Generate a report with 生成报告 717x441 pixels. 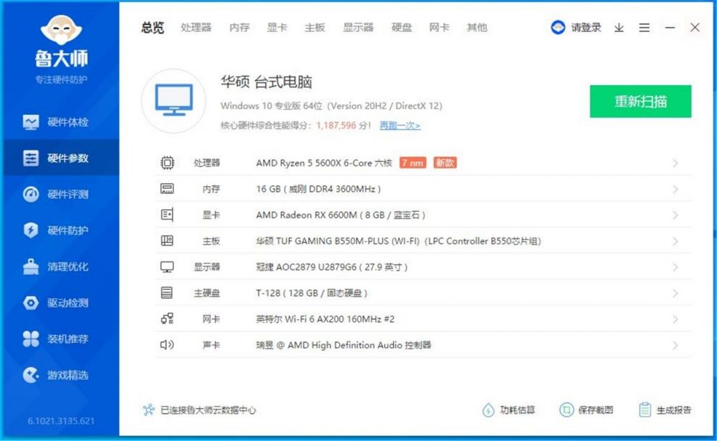coord(665,410)
